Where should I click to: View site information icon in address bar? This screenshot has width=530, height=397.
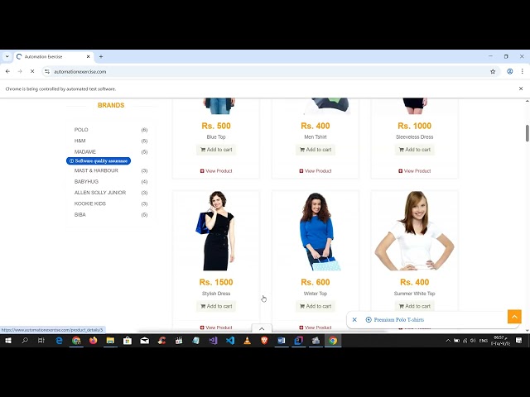(x=47, y=72)
